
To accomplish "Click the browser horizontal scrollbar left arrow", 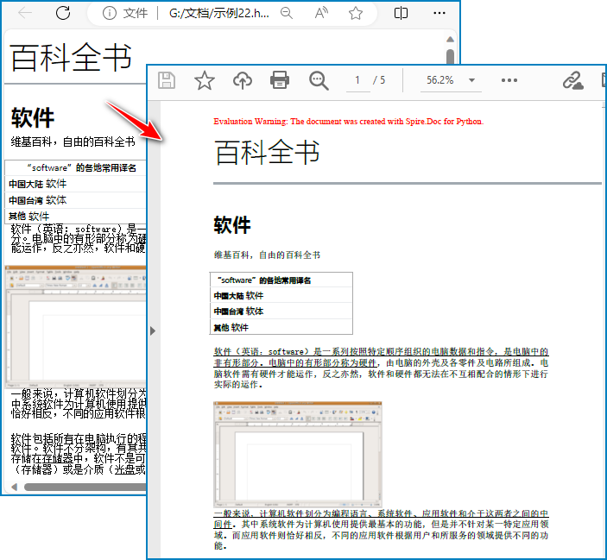I will (15, 487).
